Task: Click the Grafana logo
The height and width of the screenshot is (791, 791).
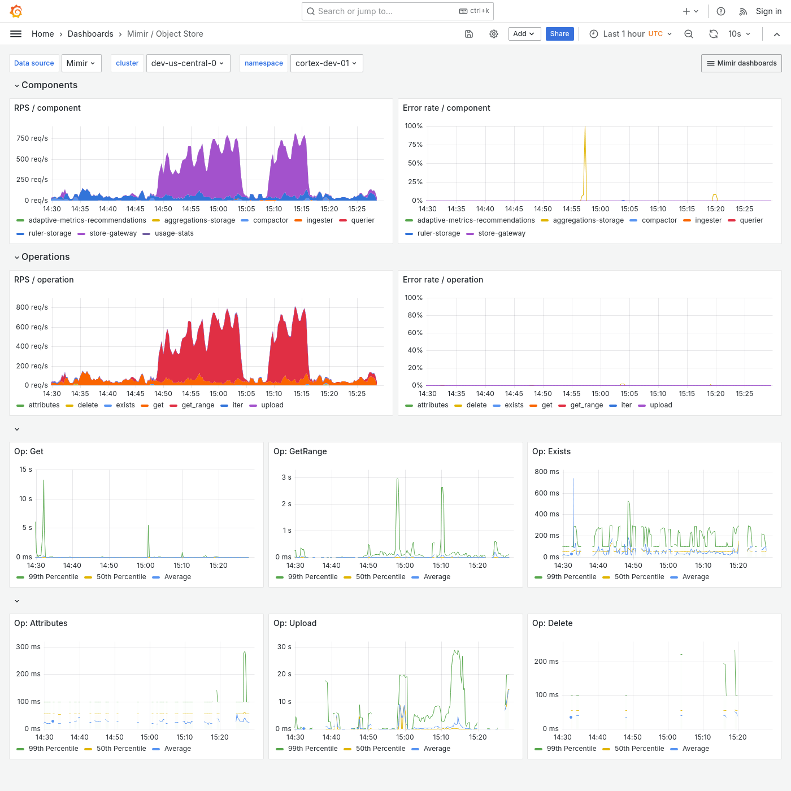Action: click(16, 11)
